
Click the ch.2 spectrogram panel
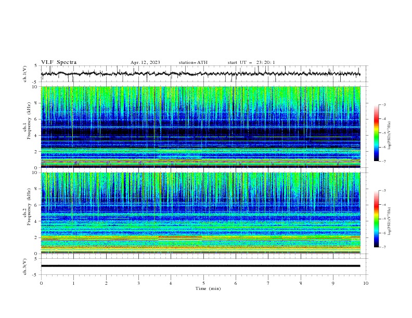pos(200,213)
